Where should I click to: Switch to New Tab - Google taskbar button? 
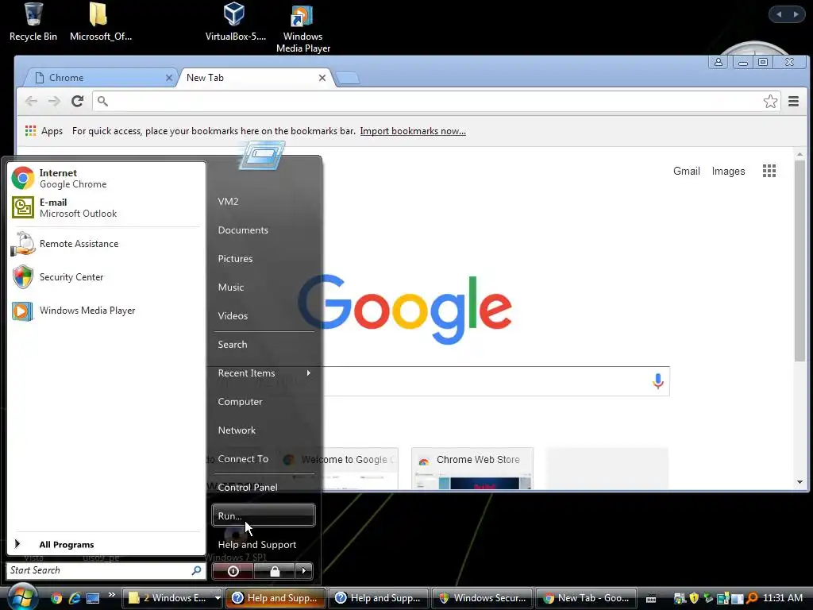pyautogui.click(x=585, y=598)
